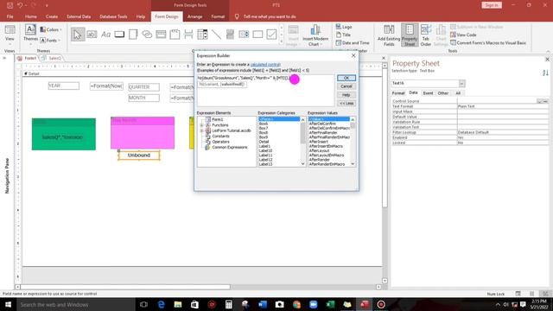Toggle the Property Sheet pane
Screen dimensions: 553x311
pyautogui.click(x=410, y=35)
